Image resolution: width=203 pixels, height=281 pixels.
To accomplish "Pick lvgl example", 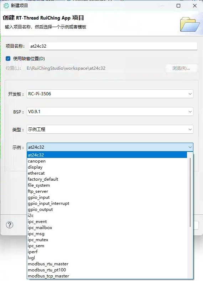I will [107, 258].
